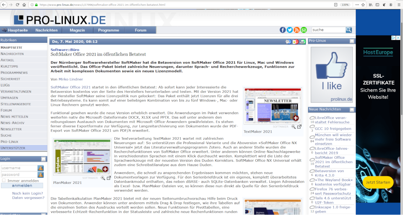Image resolution: width=403 pixels, height=215 pixels.
Task: Print the article using printer icon
Action: 303,42
